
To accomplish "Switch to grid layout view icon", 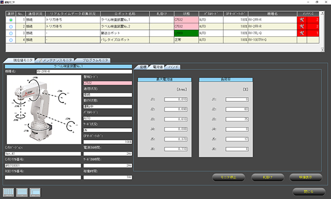I will (x=9, y=193).
